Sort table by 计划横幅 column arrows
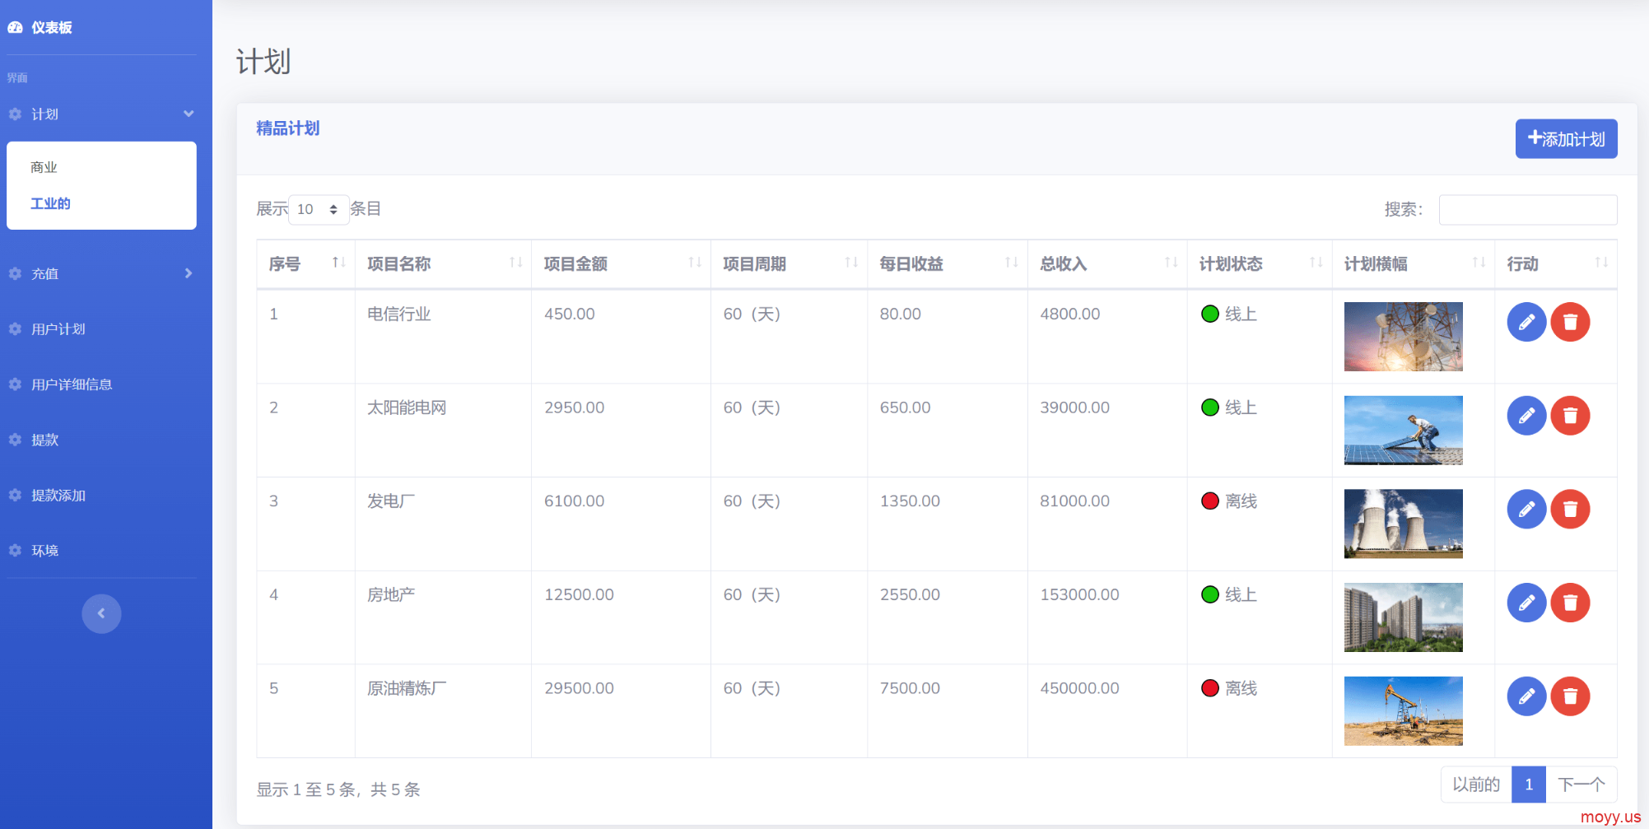This screenshot has width=1649, height=829. [x=1479, y=263]
